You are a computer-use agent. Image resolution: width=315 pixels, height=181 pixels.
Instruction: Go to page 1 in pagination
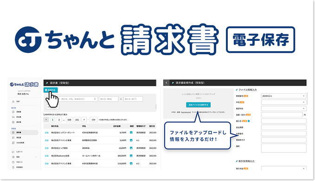pyautogui.click(x=52, y=120)
